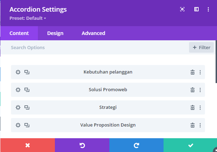Open gear settings for Strategi item
The height and width of the screenshot is (152, 217).
click(18, 107)
